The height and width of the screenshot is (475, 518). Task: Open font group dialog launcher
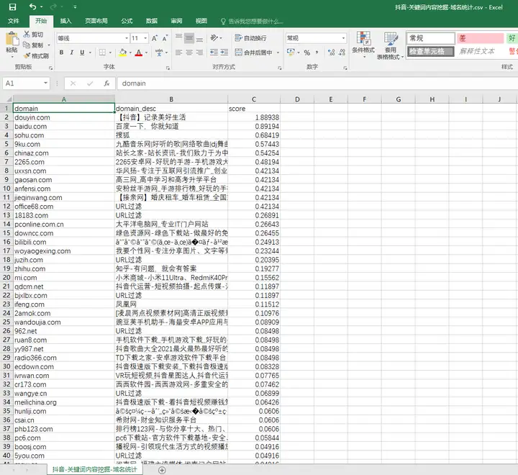[x=168, y=68]
